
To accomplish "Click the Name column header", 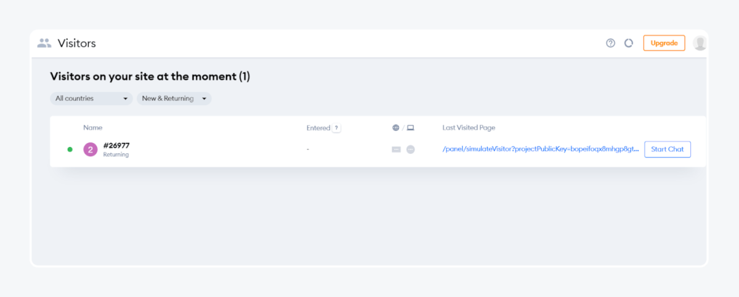I will tap(92, 128).
